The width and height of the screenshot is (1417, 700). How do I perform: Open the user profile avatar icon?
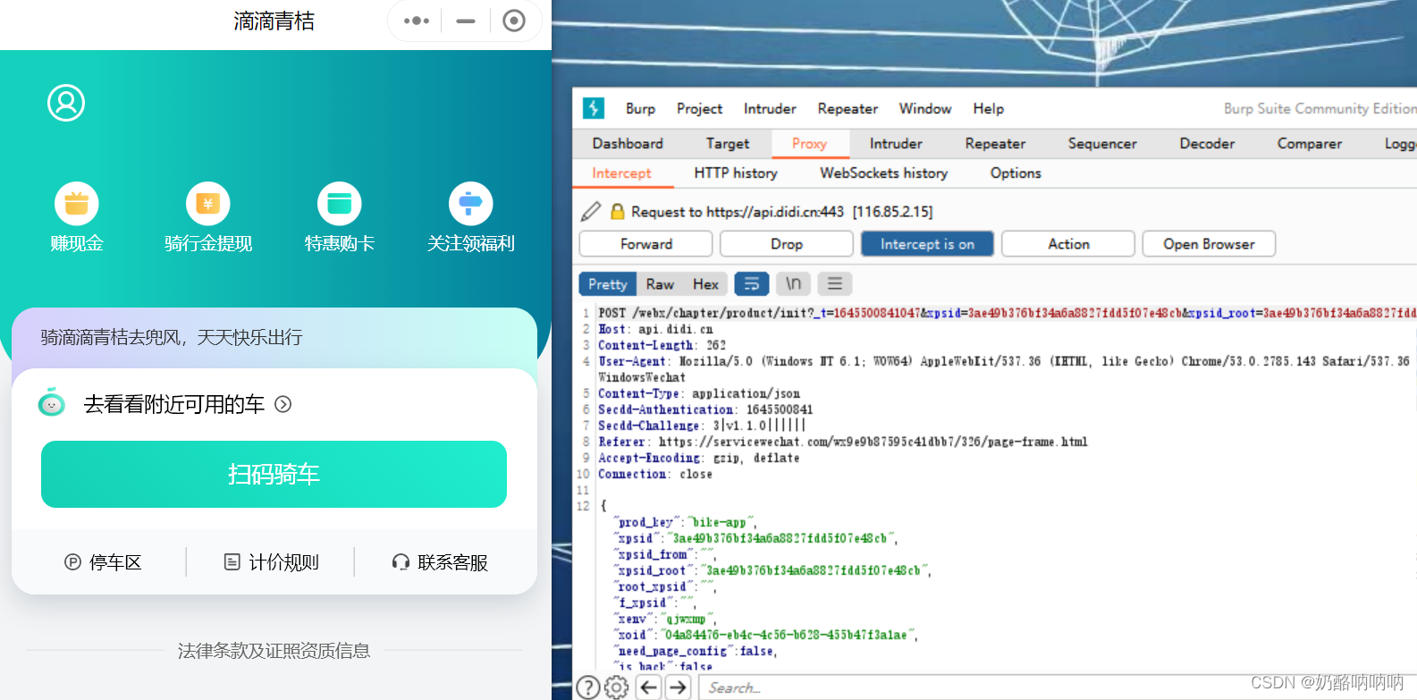pyautogui.click(x=66, y=103)
